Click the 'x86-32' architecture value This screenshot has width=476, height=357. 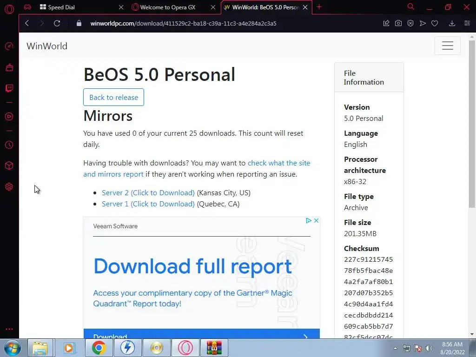355,182
